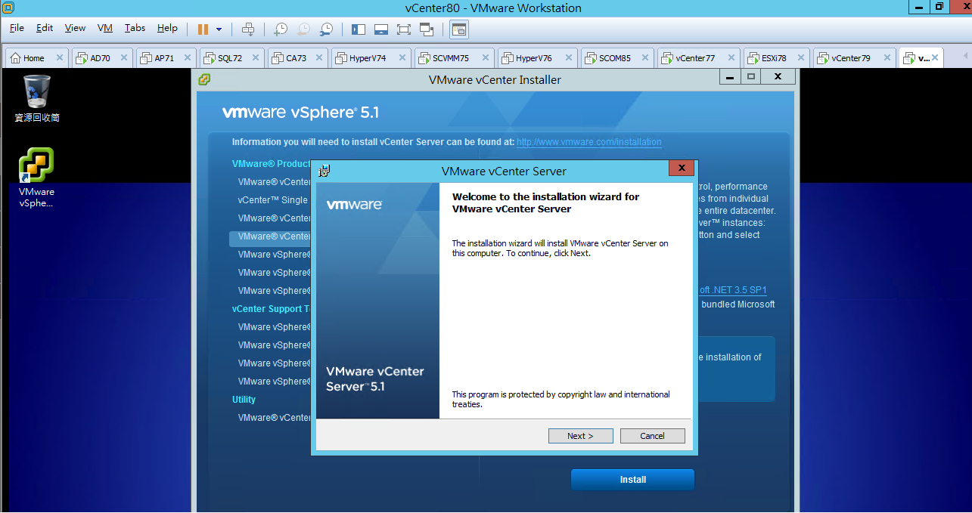Screen dimensions: 972x513
Task: Close the CA73 tab
Action: [x=320, y=57]
